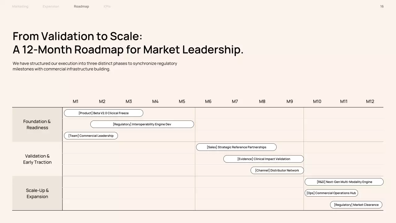
Task: Select the M6 month column header
Action: coord(208,102)
